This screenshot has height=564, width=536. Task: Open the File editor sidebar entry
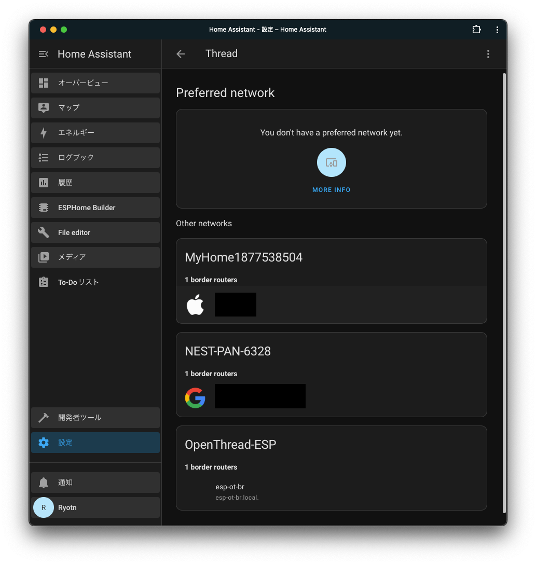click(95, 232)
